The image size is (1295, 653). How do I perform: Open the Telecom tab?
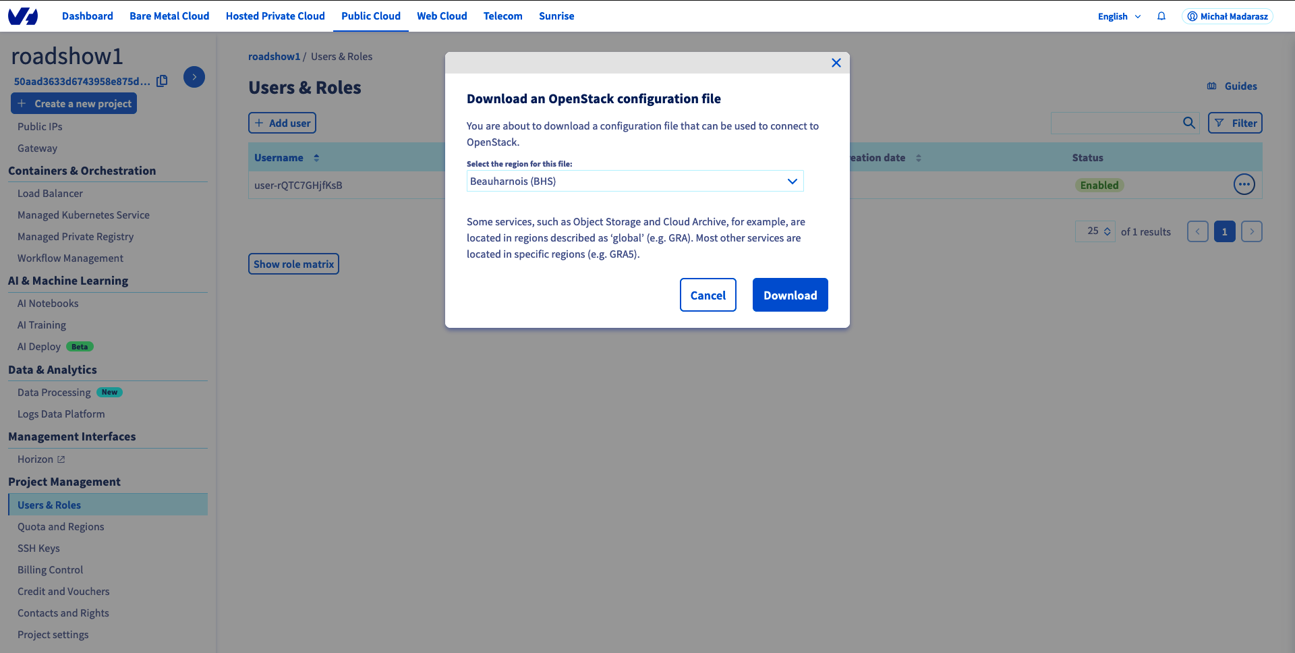503,16
